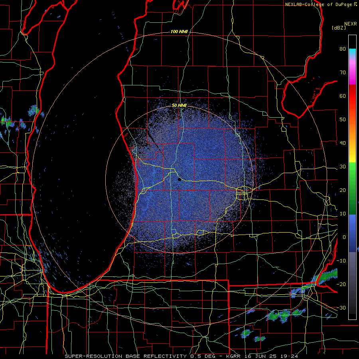Click the [dBZ] unit label
Viewport: 359px width, 359px height.
pyautogui.click(x=339, y=28)
